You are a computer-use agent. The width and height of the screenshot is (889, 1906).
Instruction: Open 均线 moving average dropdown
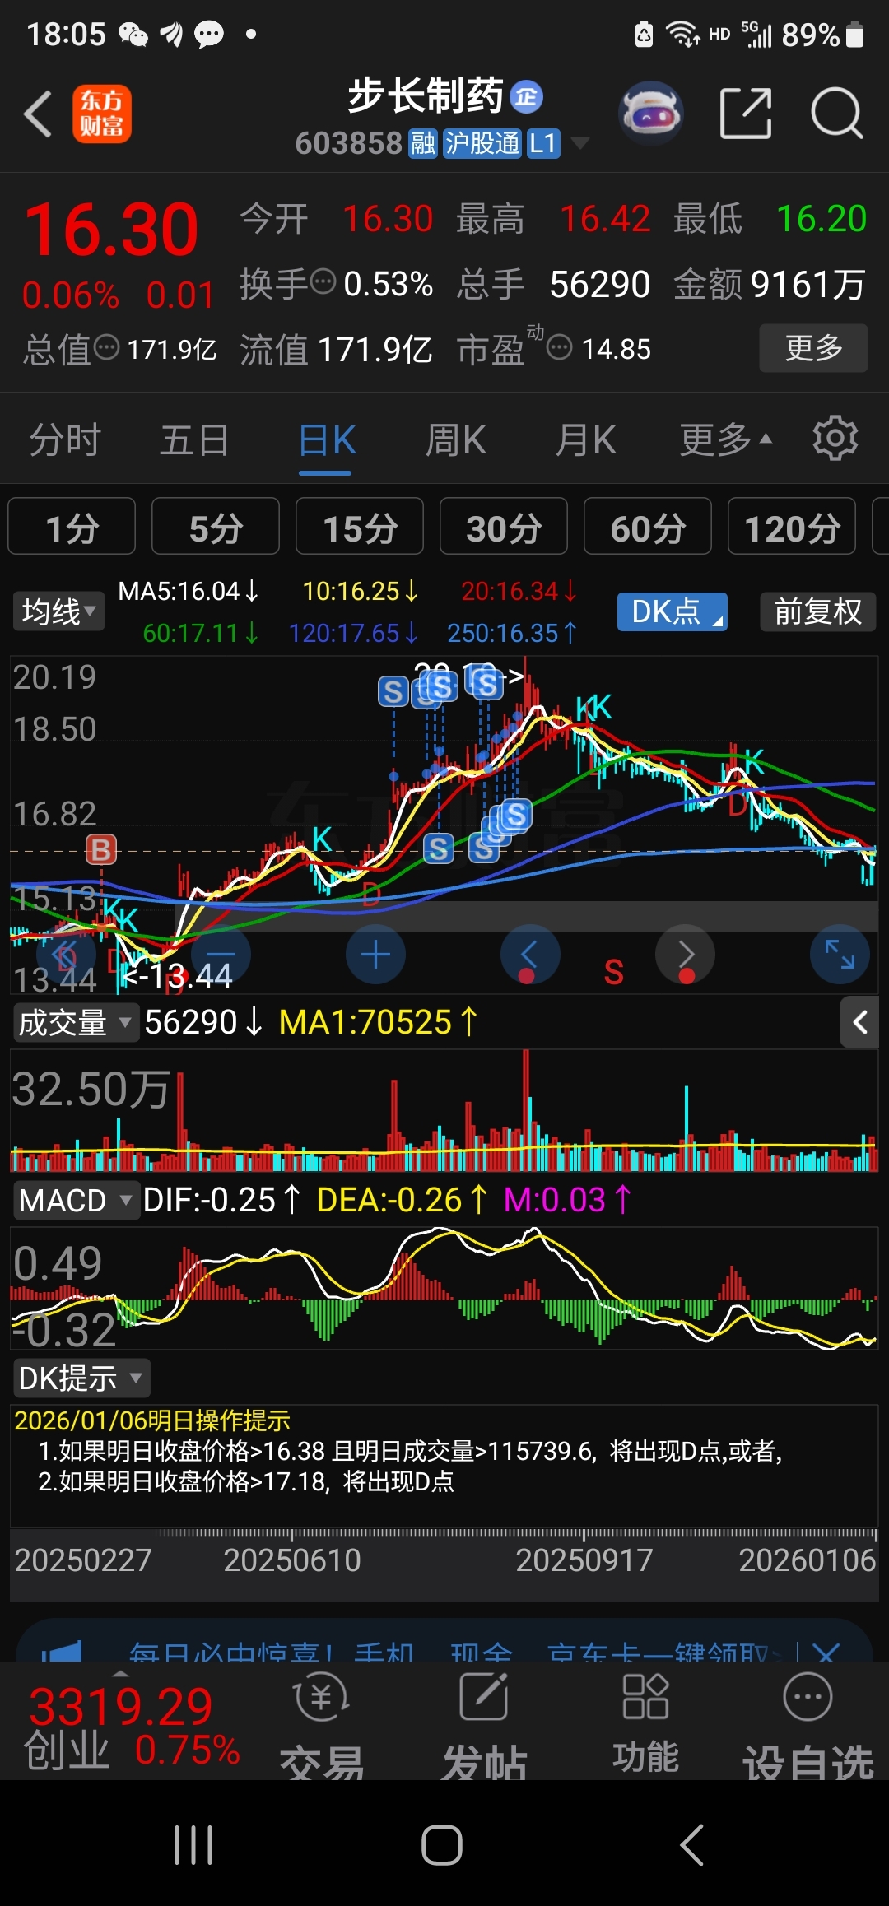58,611
